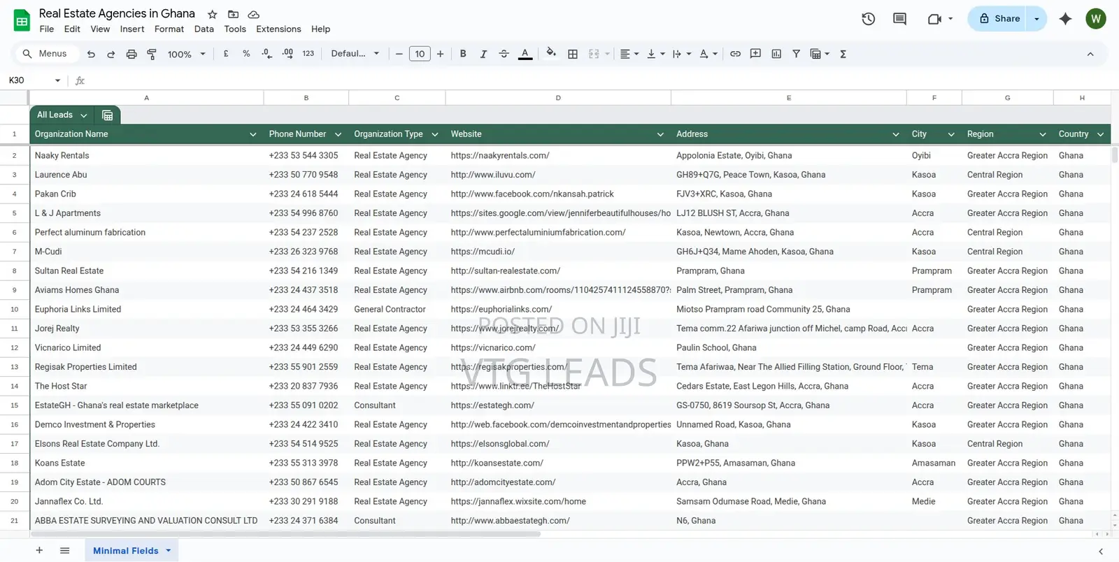
Task: Click the Functions sigma icon
Action: click(843, 54)
